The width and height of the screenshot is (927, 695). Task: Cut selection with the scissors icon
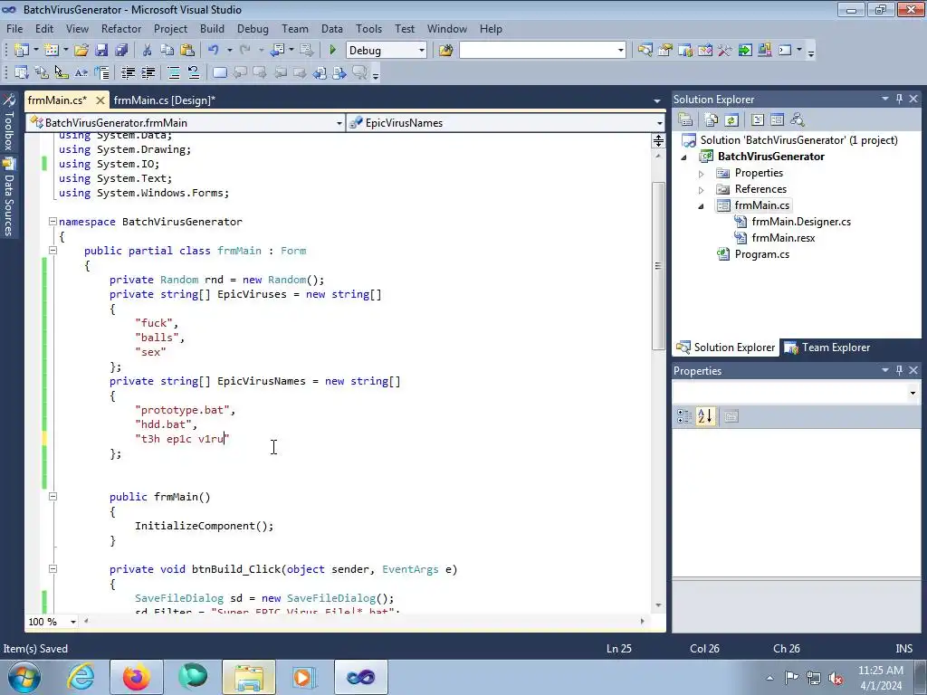[x=148, y=51]
